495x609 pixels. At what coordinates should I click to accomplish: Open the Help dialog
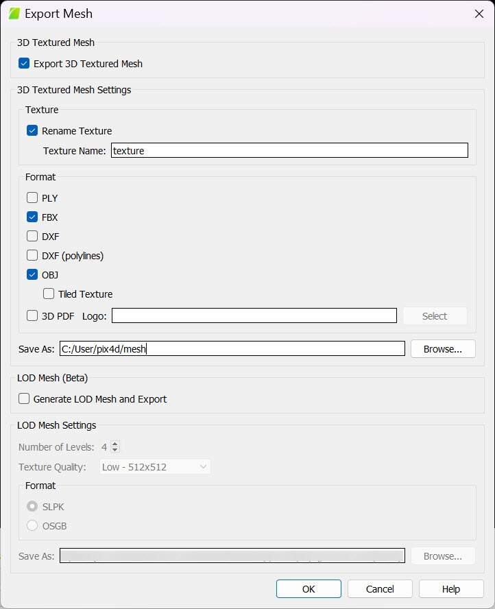pyautogui.click(x=450, y=588)
